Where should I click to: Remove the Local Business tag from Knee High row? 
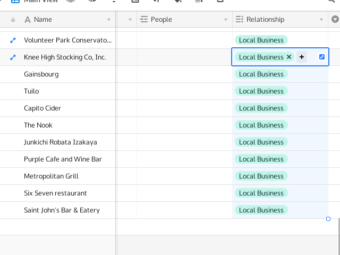point(289,57)
